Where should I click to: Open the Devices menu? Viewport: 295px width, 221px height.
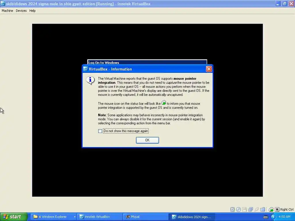tap(21, 11)
